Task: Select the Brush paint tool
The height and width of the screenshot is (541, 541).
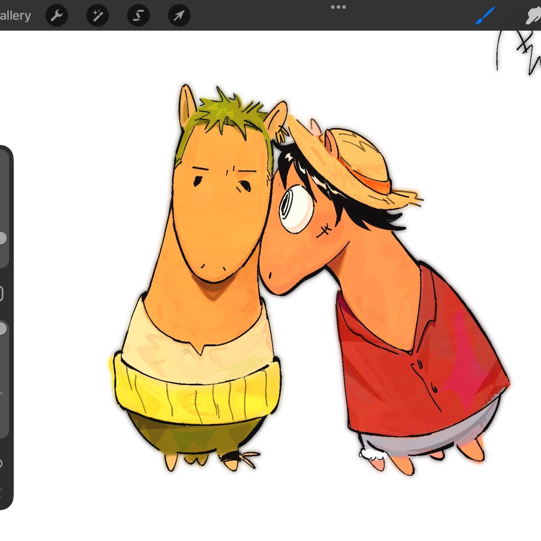Action: (x=486, y=16)
